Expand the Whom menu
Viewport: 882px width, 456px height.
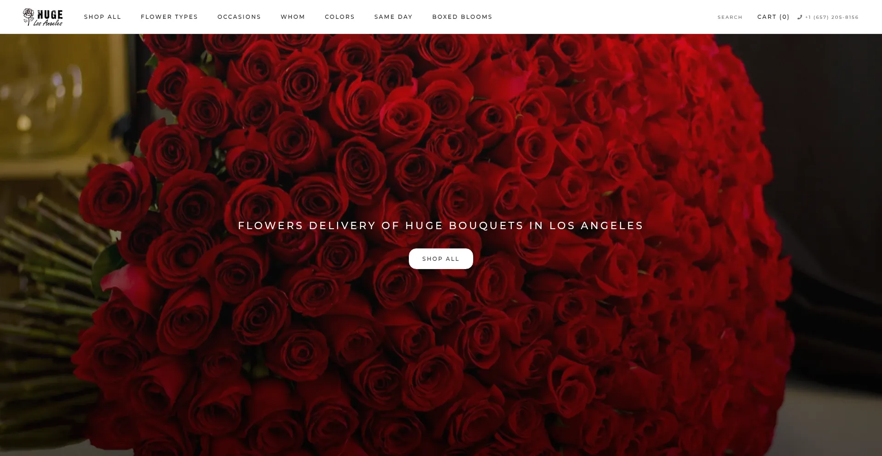coord(293,17)
